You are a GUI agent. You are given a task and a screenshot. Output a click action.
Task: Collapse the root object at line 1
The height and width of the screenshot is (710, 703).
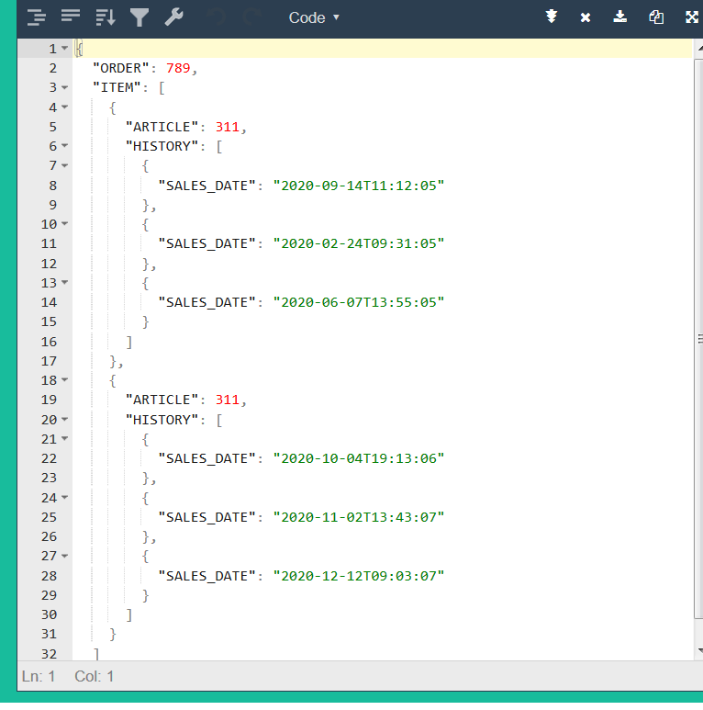(x=65, y=49)
